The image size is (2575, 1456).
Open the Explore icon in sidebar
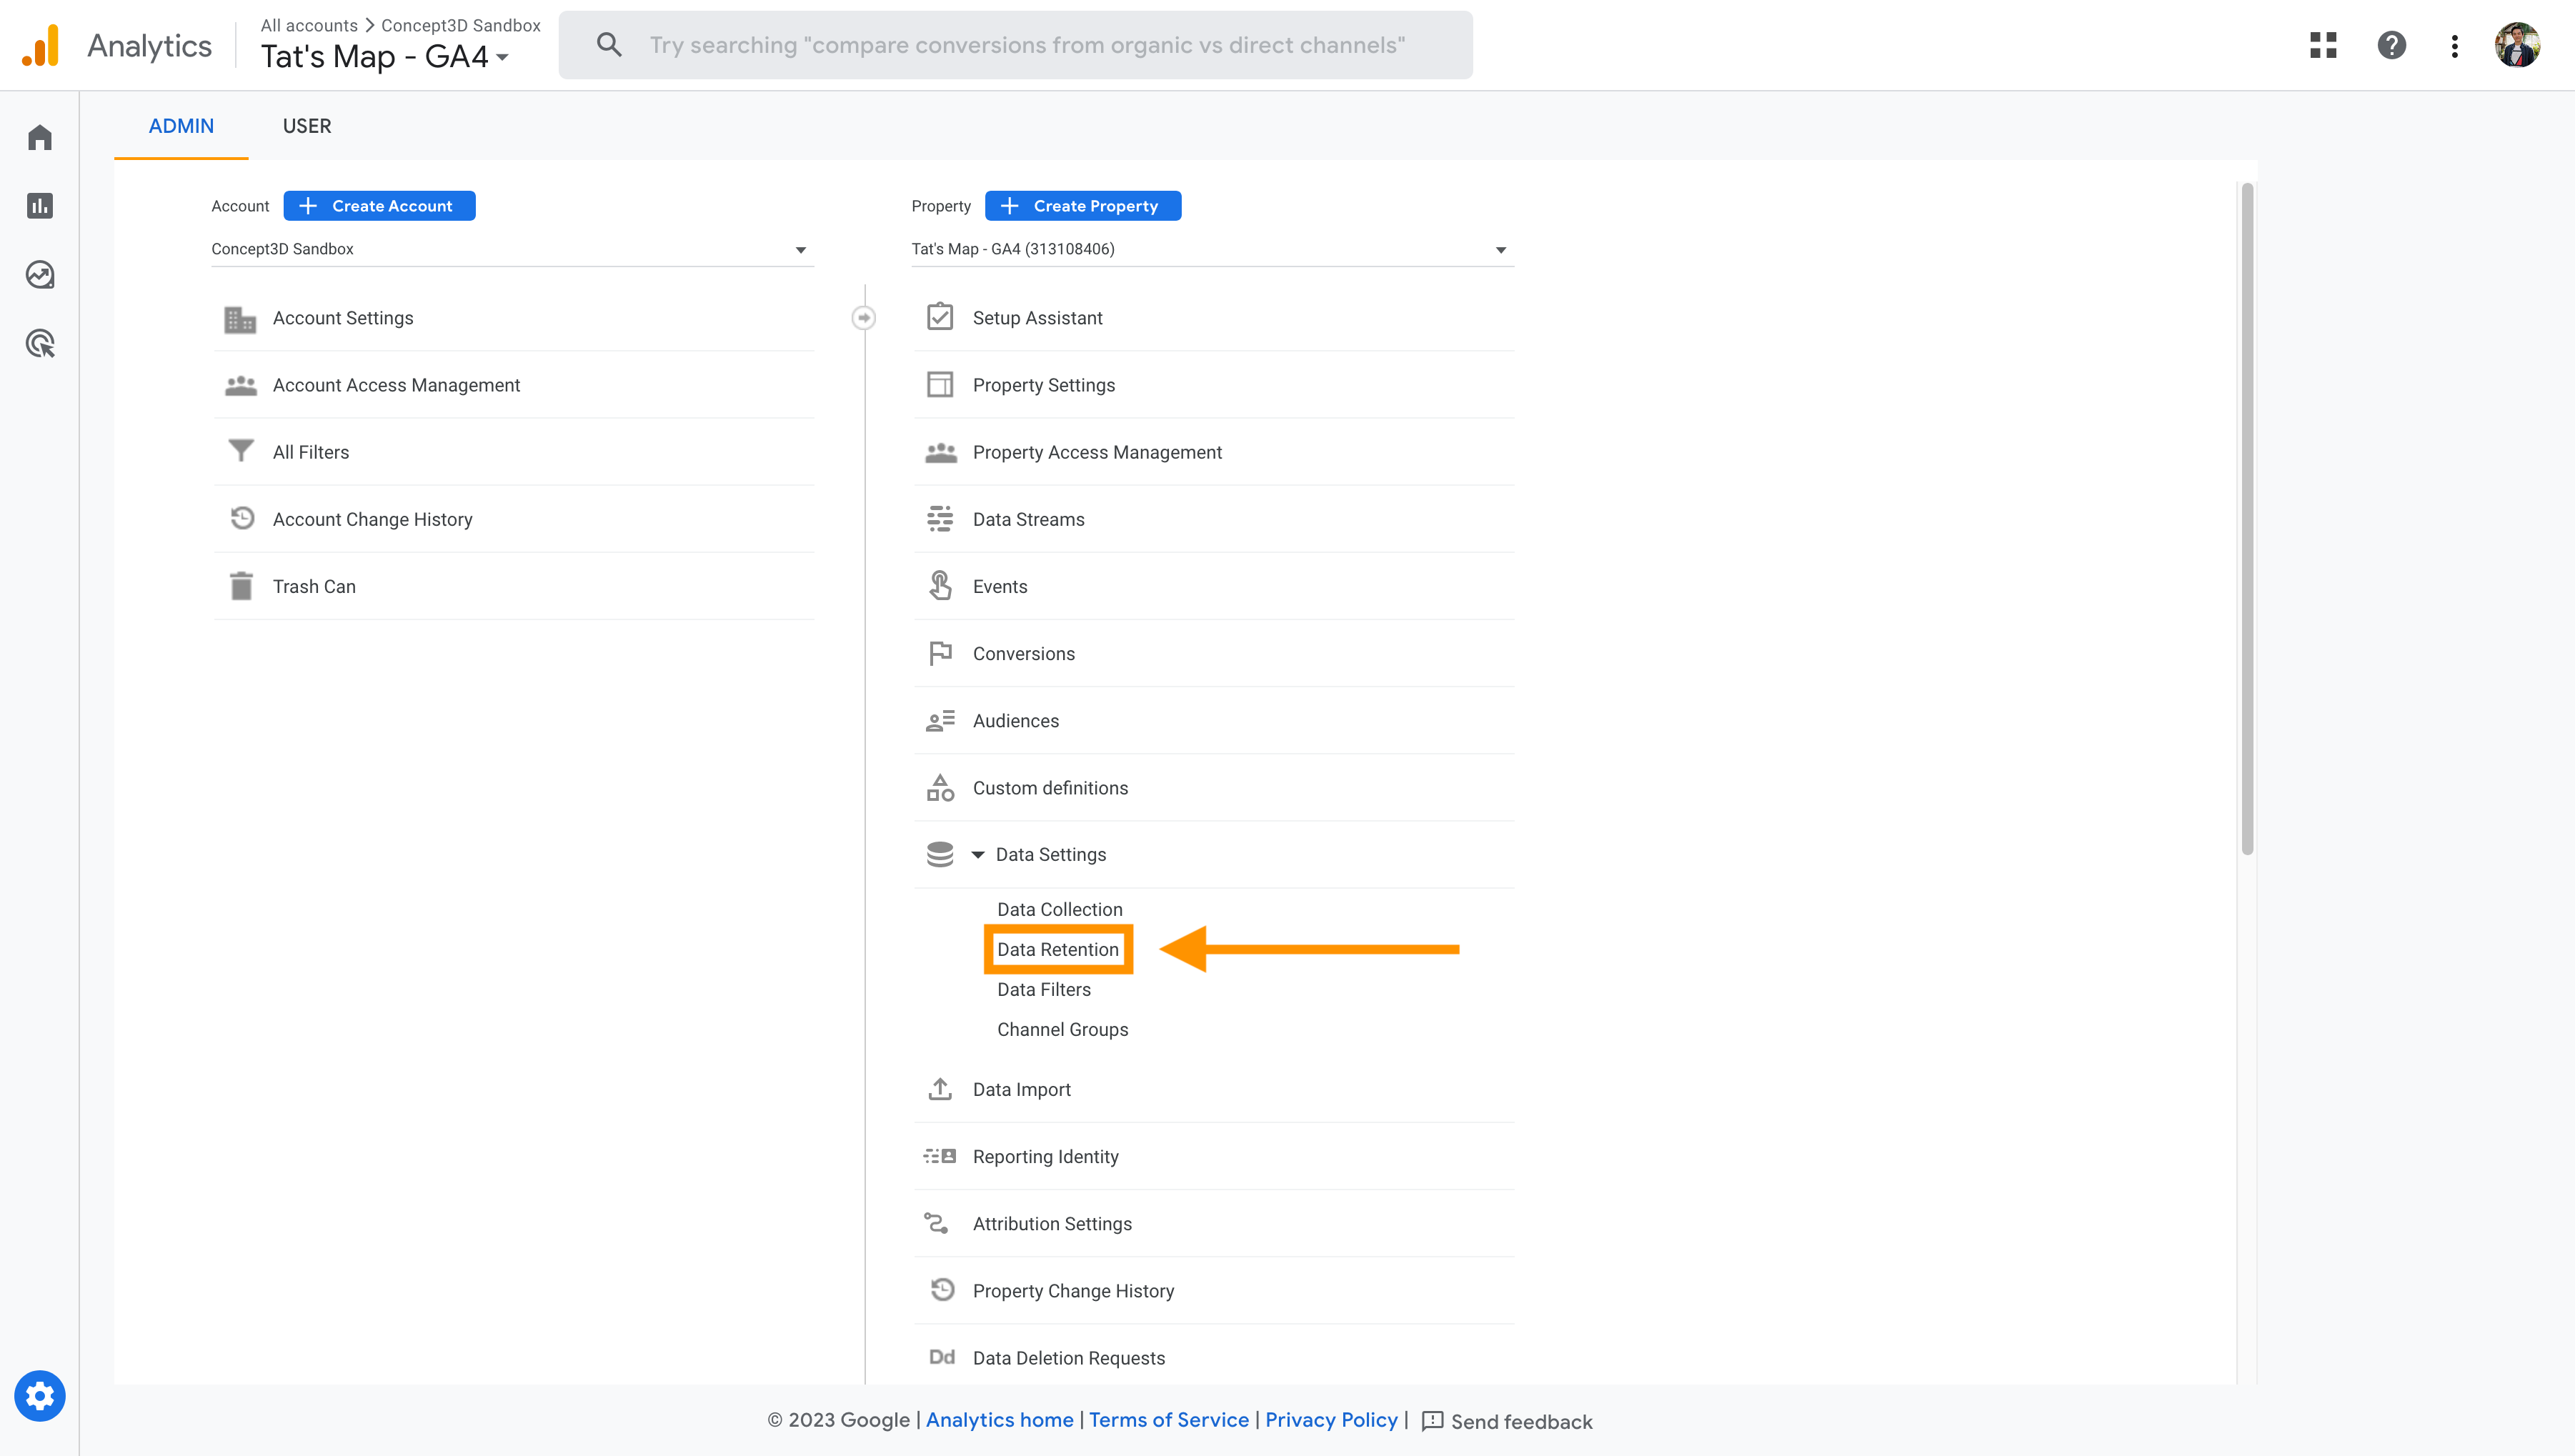[39, 274]
